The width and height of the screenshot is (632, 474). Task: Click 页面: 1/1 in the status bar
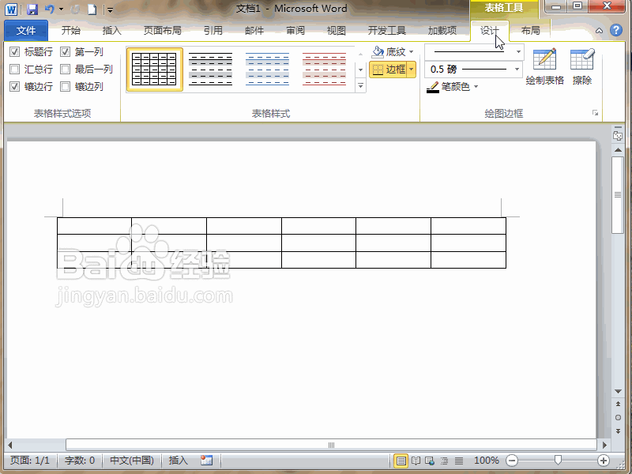click(x=30, y=461)
